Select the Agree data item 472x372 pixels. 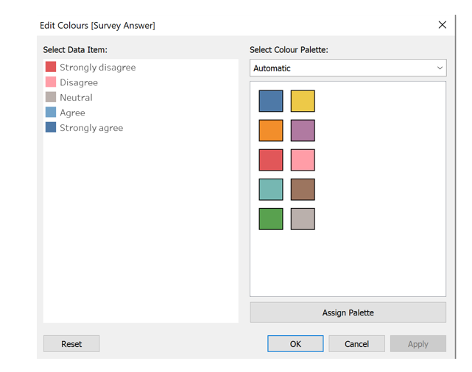pos(72,112)
